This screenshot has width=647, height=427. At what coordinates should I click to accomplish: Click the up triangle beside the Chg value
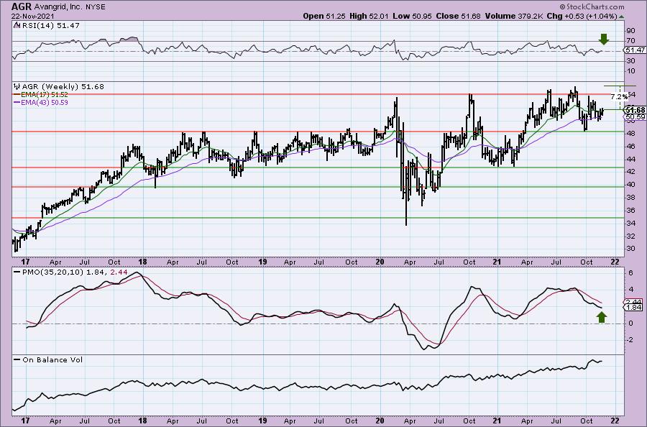click(x=621, y=17)
